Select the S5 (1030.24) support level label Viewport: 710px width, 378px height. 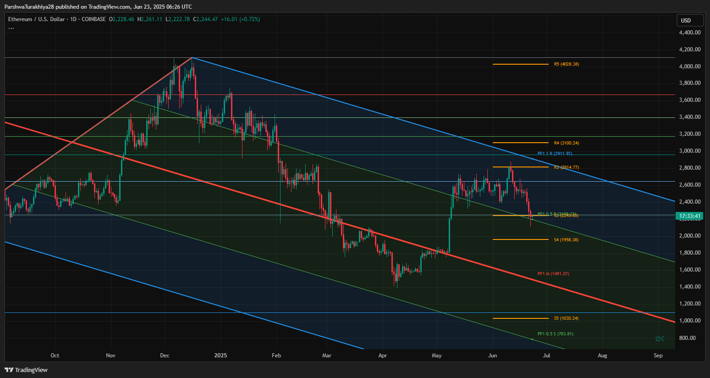point(566,318)
